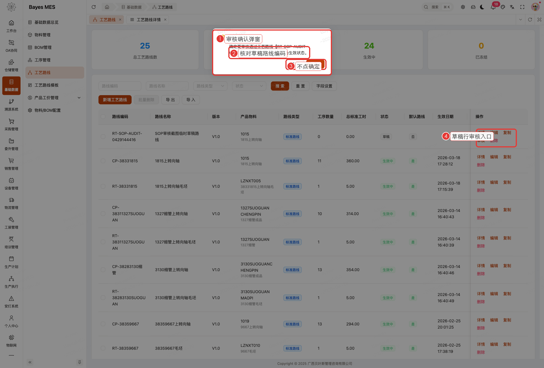The height and width of the screenshot is (368, 544).
Task: Select row RT-38331815 checkbox
Action: [103, 186]
